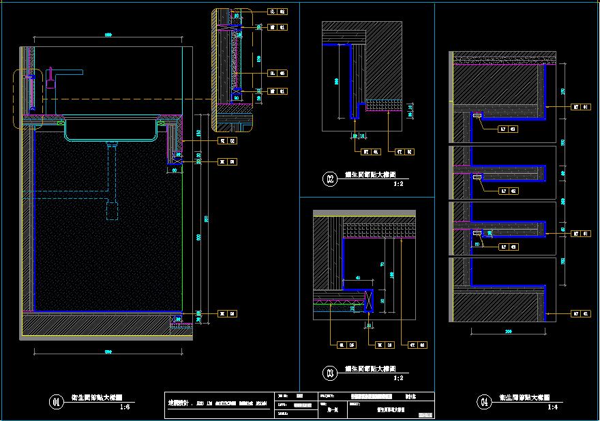Click the JOB NO field in title block
This screenshot has height=421, width=600.
[x=296, y=396]
